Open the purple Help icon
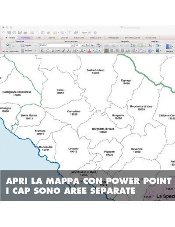This screenshot has height=227, width=175. click(x=95, y=32)
